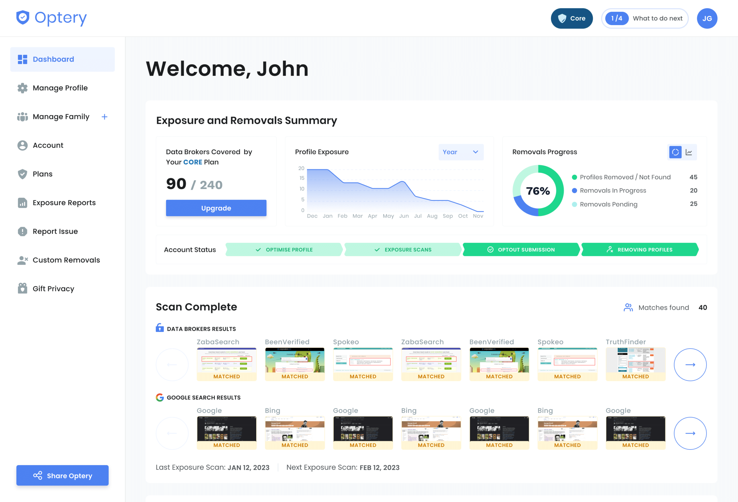Open Manage Family in the sidebar
Screen dimensions: 738x502
[53, 116]
